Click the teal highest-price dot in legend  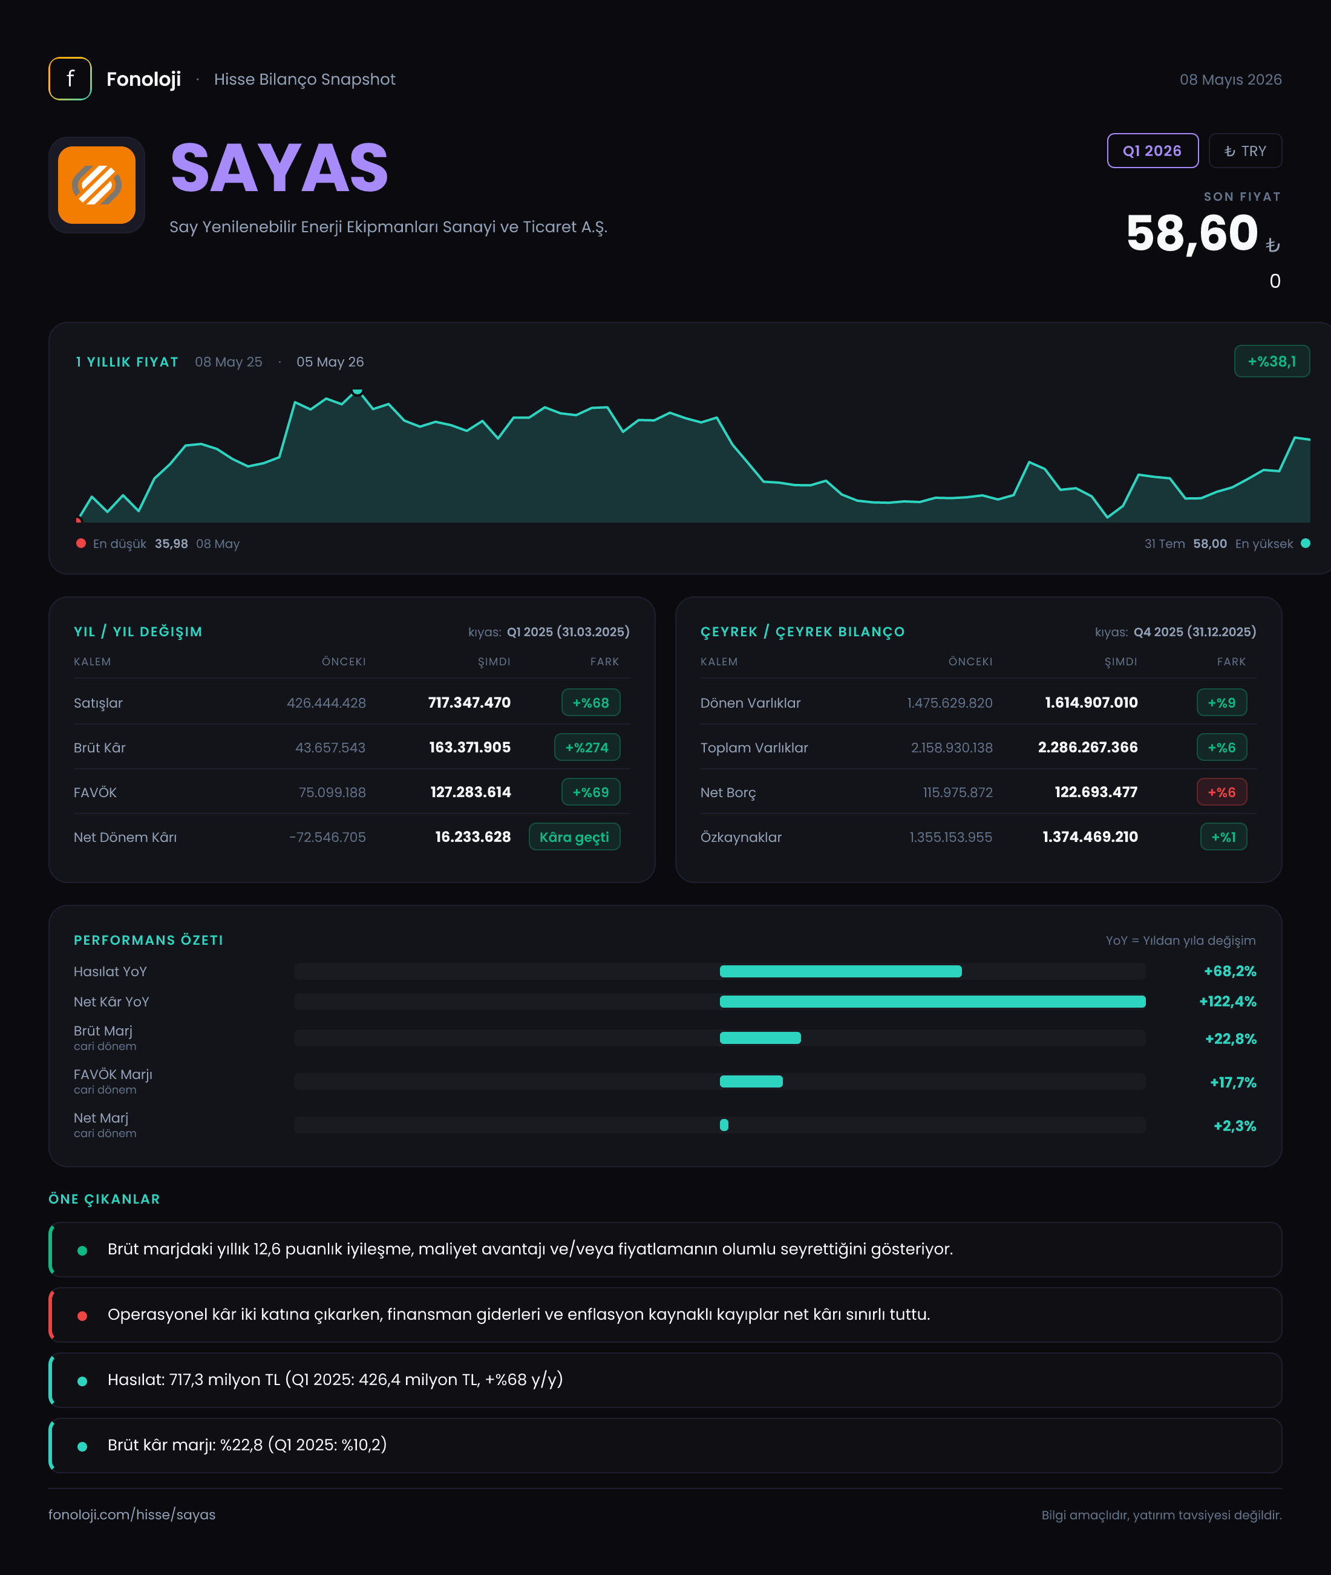tap(1306, 543)
